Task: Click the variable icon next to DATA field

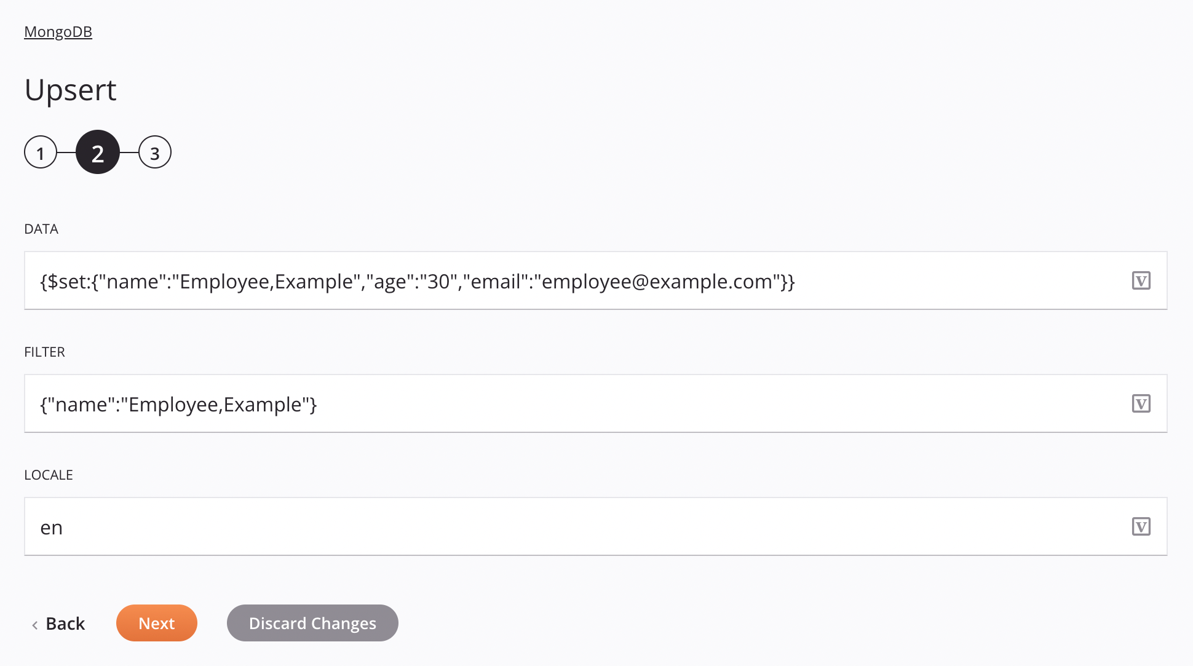Action: [x=1141, y=280]
